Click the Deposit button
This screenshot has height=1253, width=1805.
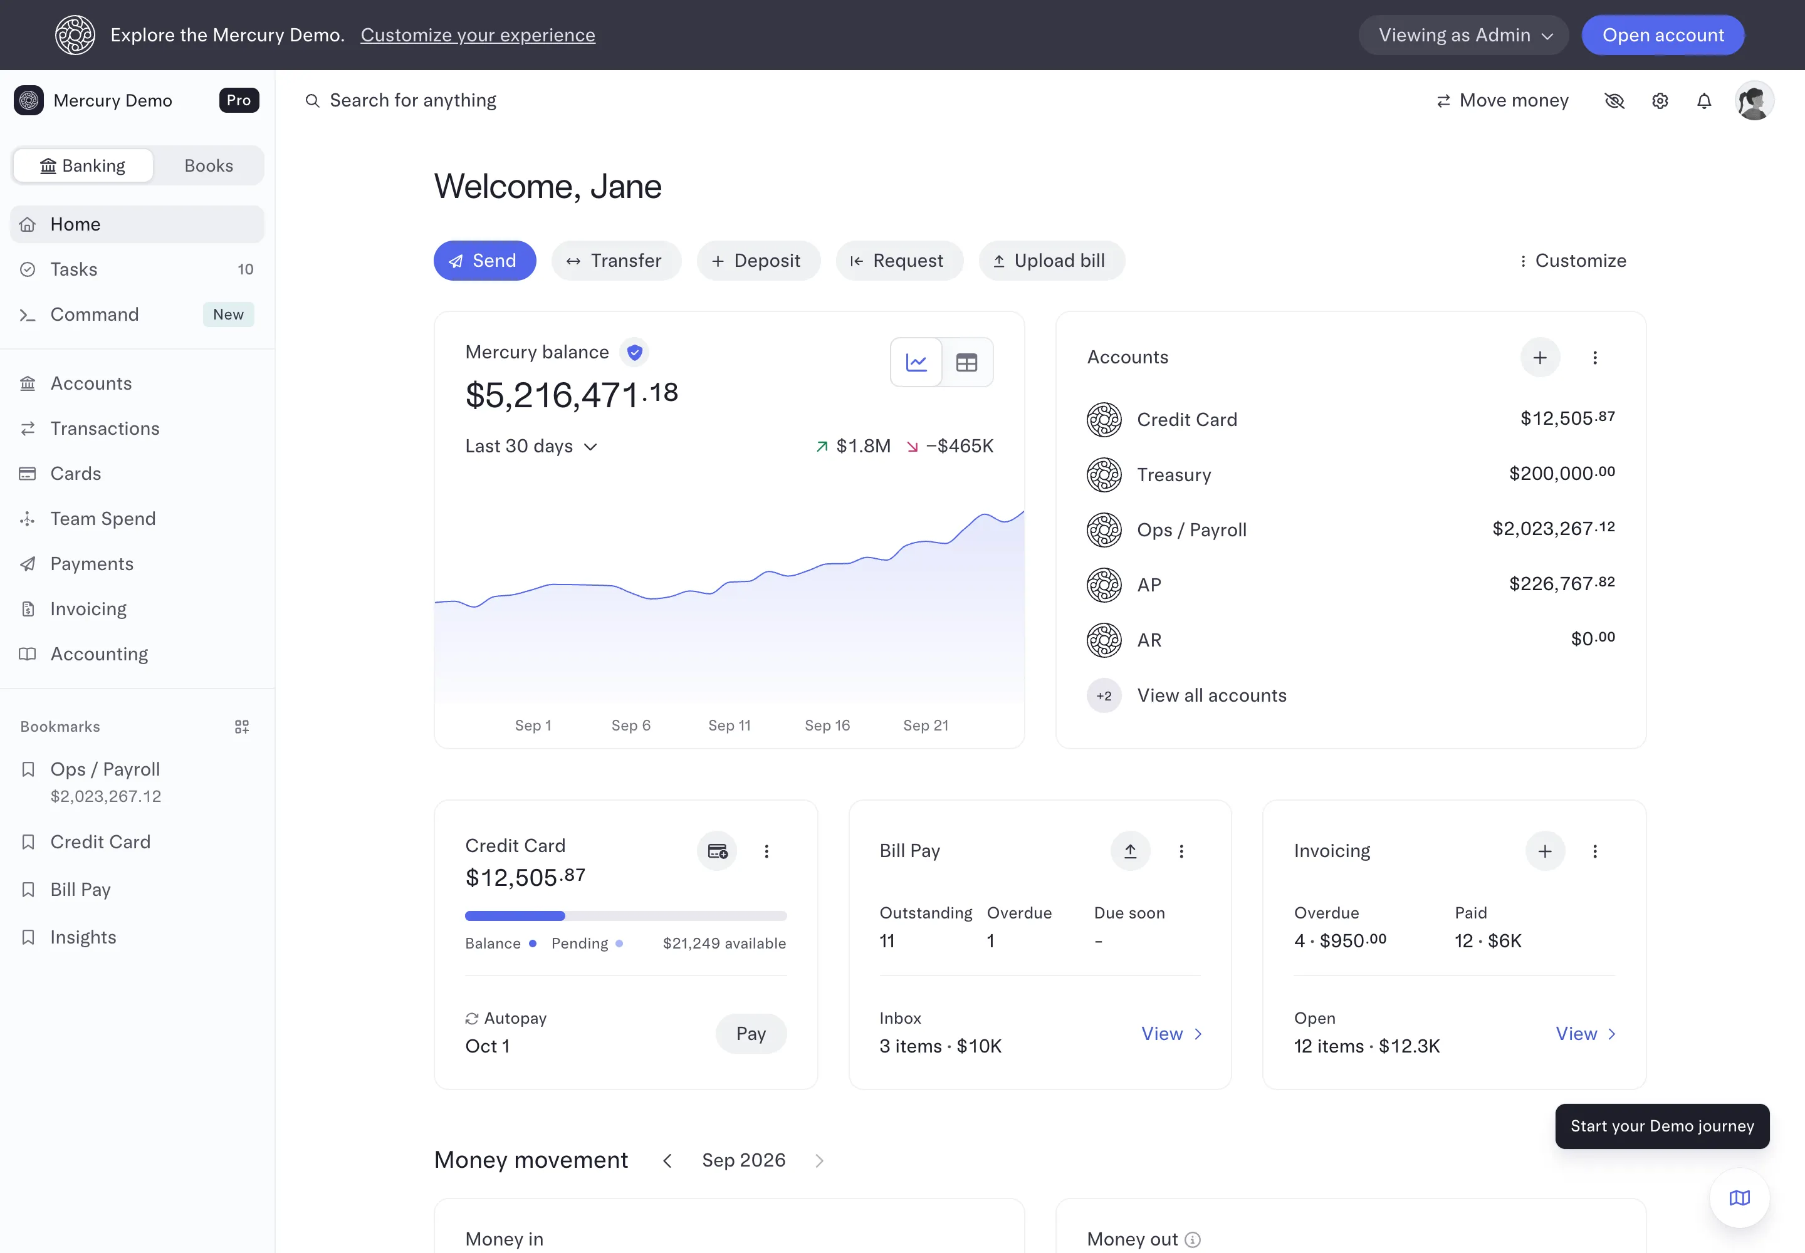coord(758,261)
